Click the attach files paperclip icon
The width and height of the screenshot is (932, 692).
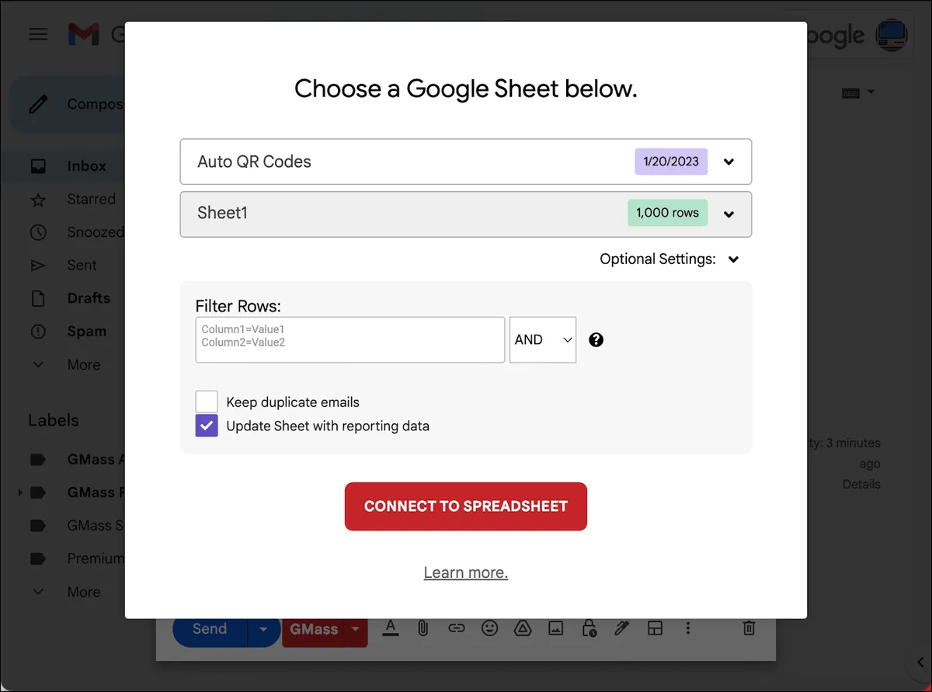click(x=423, y=628)
